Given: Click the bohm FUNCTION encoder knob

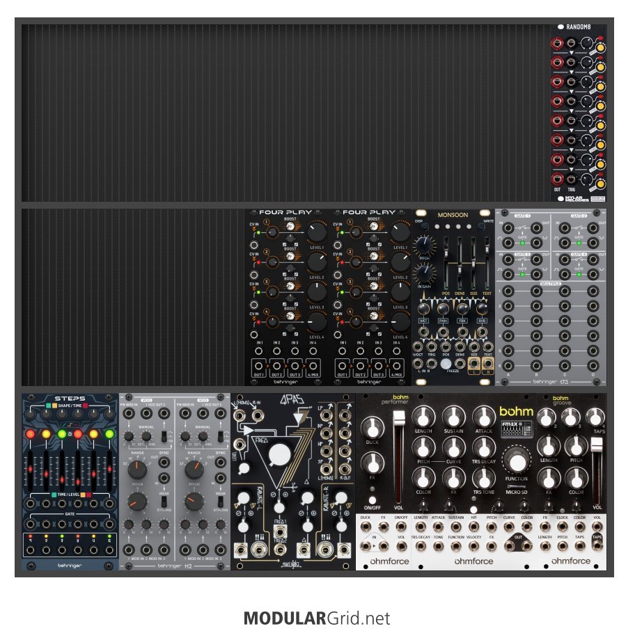Looking at the screenshot, I should point(517,460).
